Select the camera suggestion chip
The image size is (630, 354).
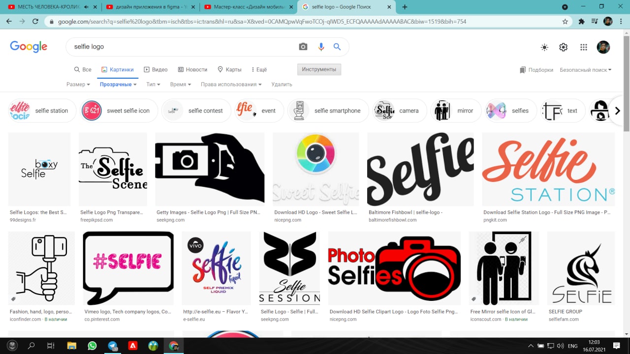(400, 111)
